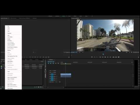Open the Program monitor zoom level dropdown
Screen dimensions: 140x105
pyautogui.click(x=81, y=52)
